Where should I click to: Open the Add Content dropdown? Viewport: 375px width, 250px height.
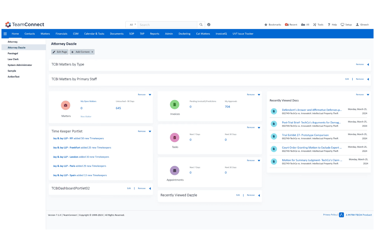click(82, 52)
